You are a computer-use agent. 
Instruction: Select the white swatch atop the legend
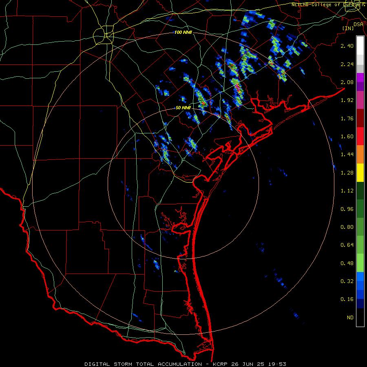pyautogui.click(x=360, y=46)
